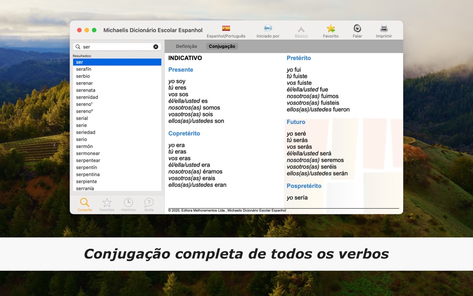Viewport: 473px width, 296px height.
Task: Switch to the Definição tab
Action: tap(186, 46)
